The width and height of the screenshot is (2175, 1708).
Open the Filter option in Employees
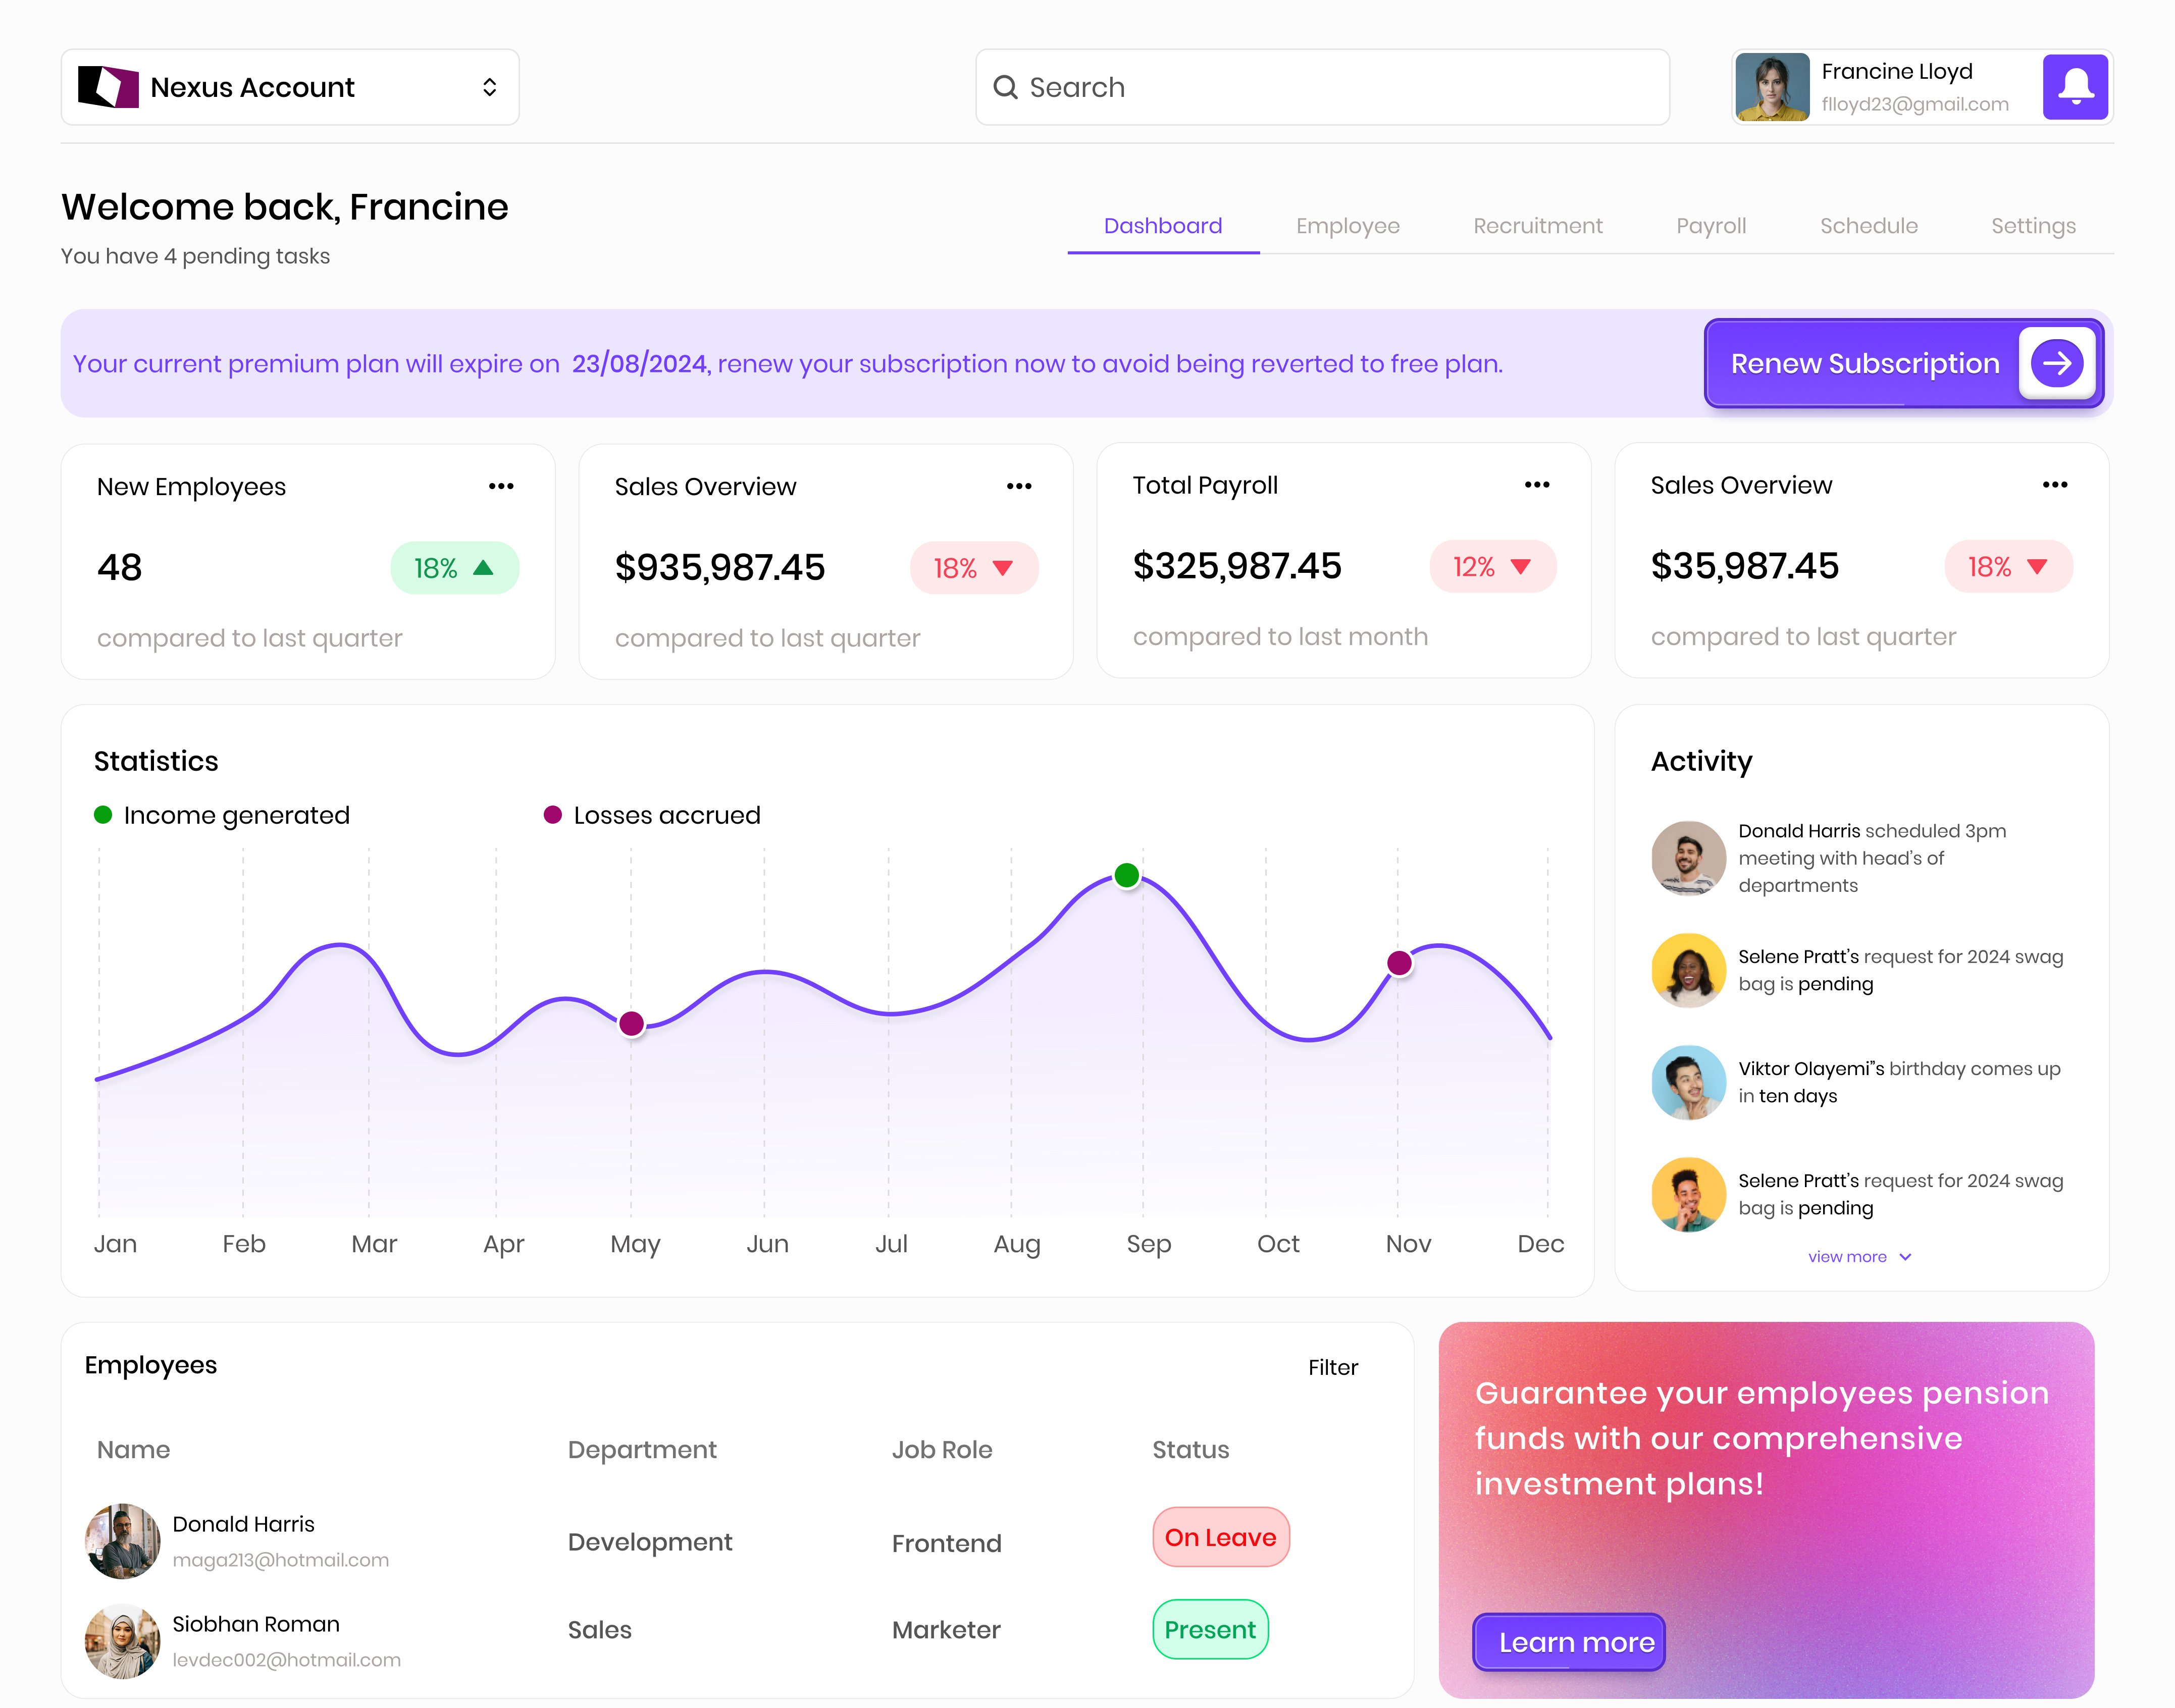[1332, 1367]
